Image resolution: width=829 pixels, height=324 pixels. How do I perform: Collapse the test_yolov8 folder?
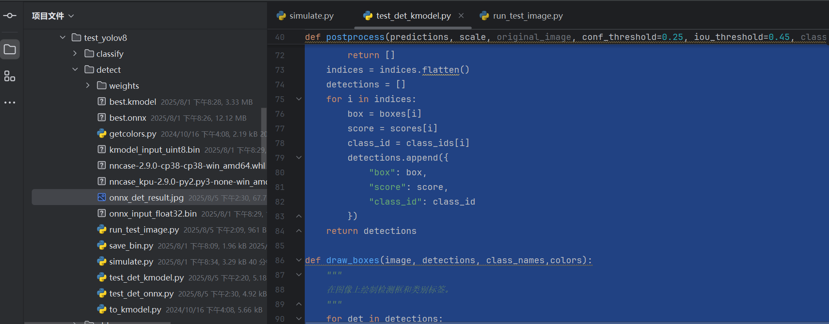(x=63, y=38)
